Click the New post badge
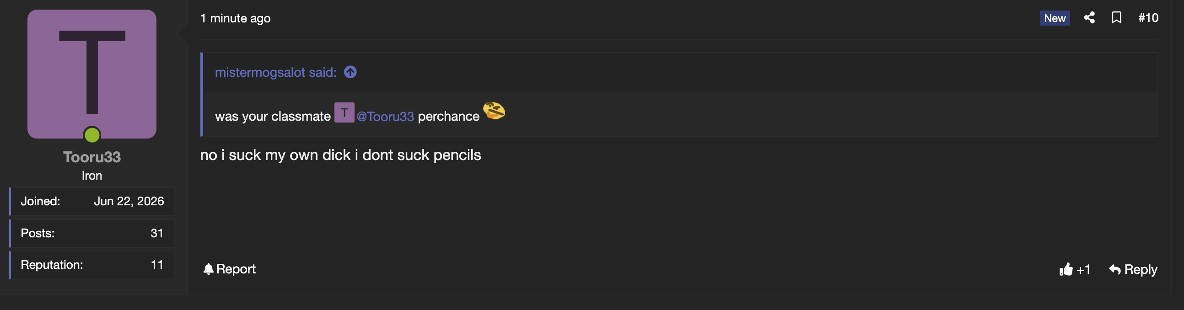The width and height of the screenshot is (1184, 310). (1055, 18)
